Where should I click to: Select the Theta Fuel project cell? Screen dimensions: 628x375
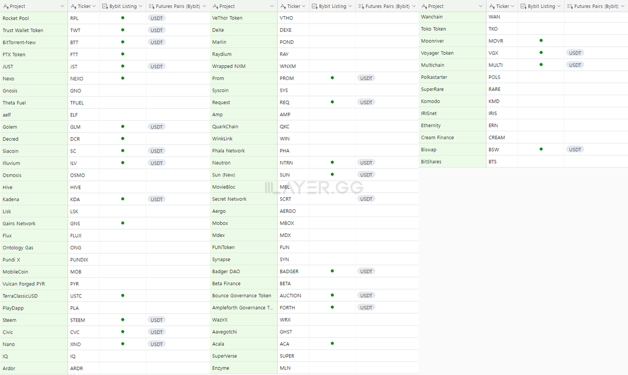pos(34,103)
